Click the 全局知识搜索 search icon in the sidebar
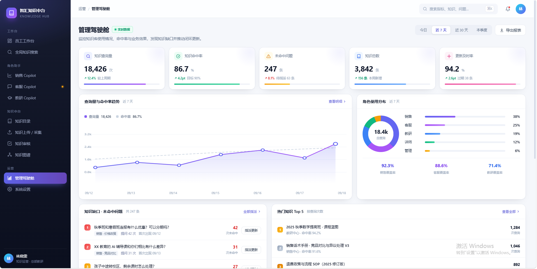Image resolution: width=537 pixels, height=269 pixels. click(10, 52)
